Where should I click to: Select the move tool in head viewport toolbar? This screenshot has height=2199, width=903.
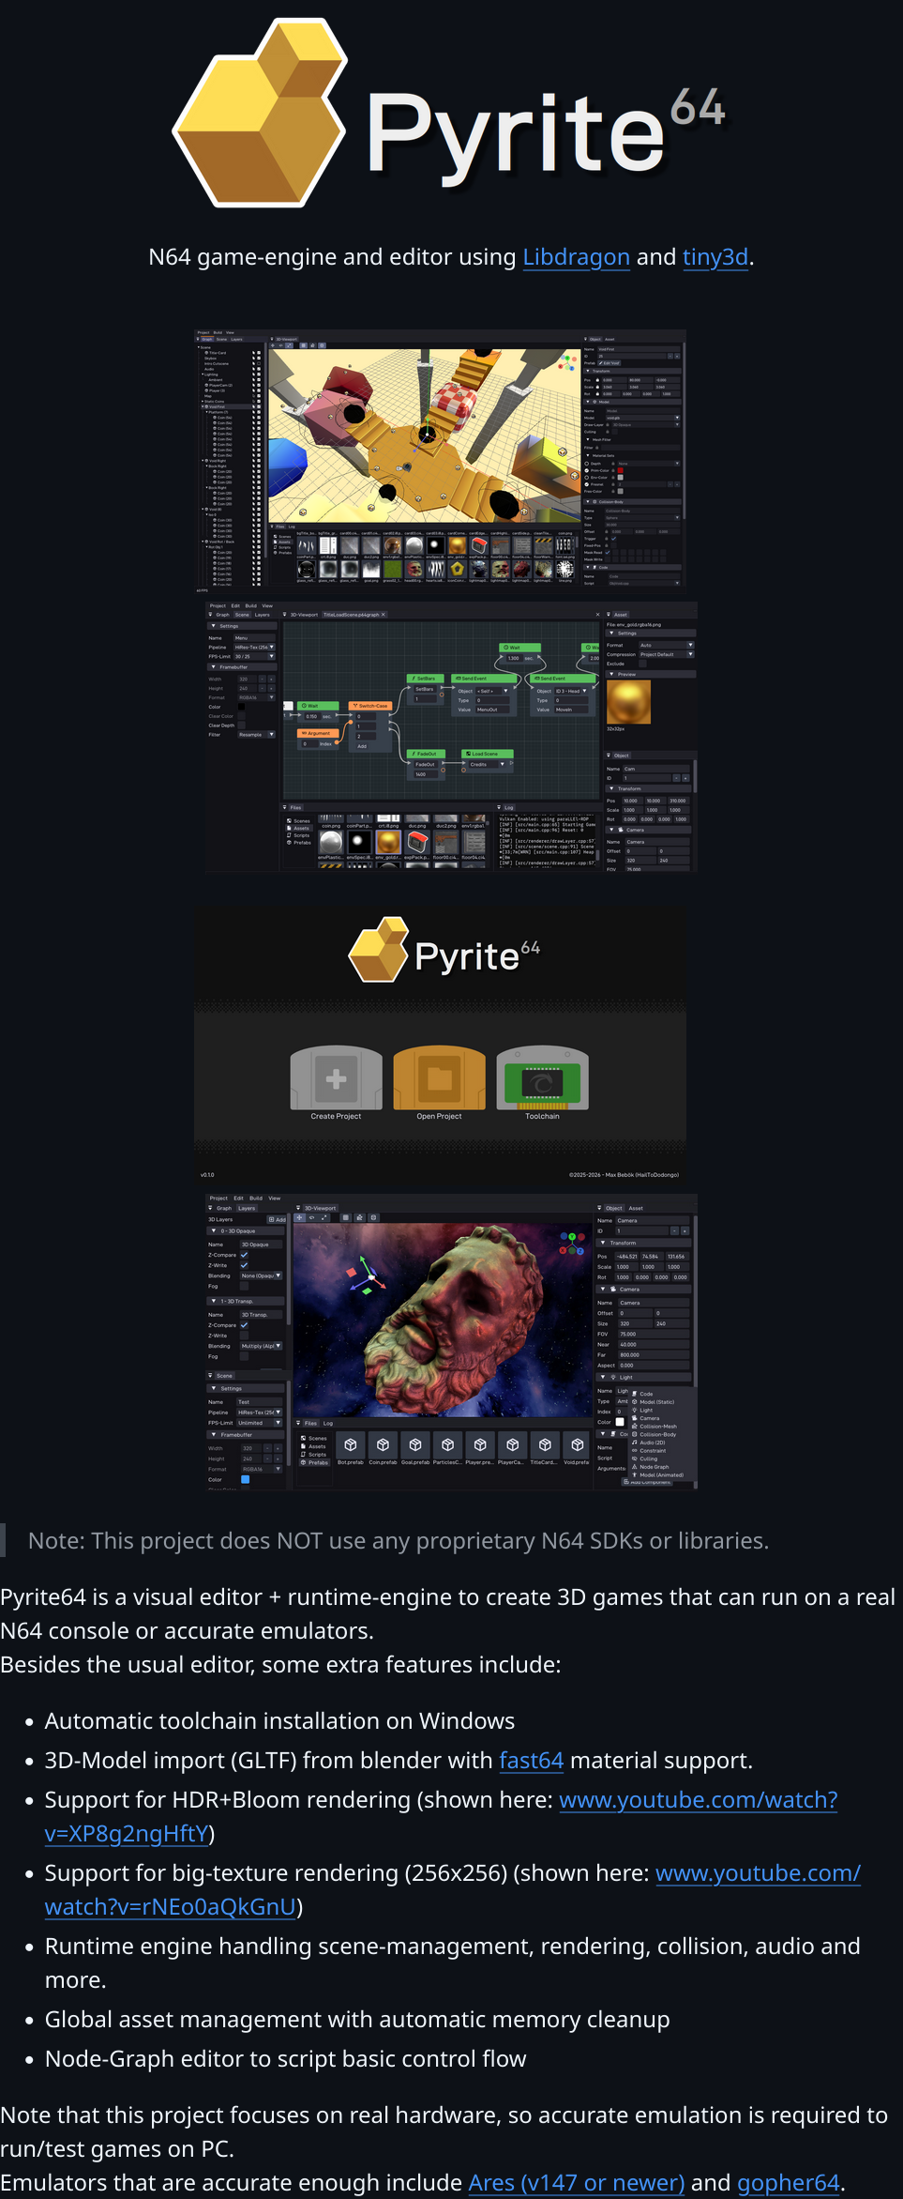click(x=300, y=1217)
